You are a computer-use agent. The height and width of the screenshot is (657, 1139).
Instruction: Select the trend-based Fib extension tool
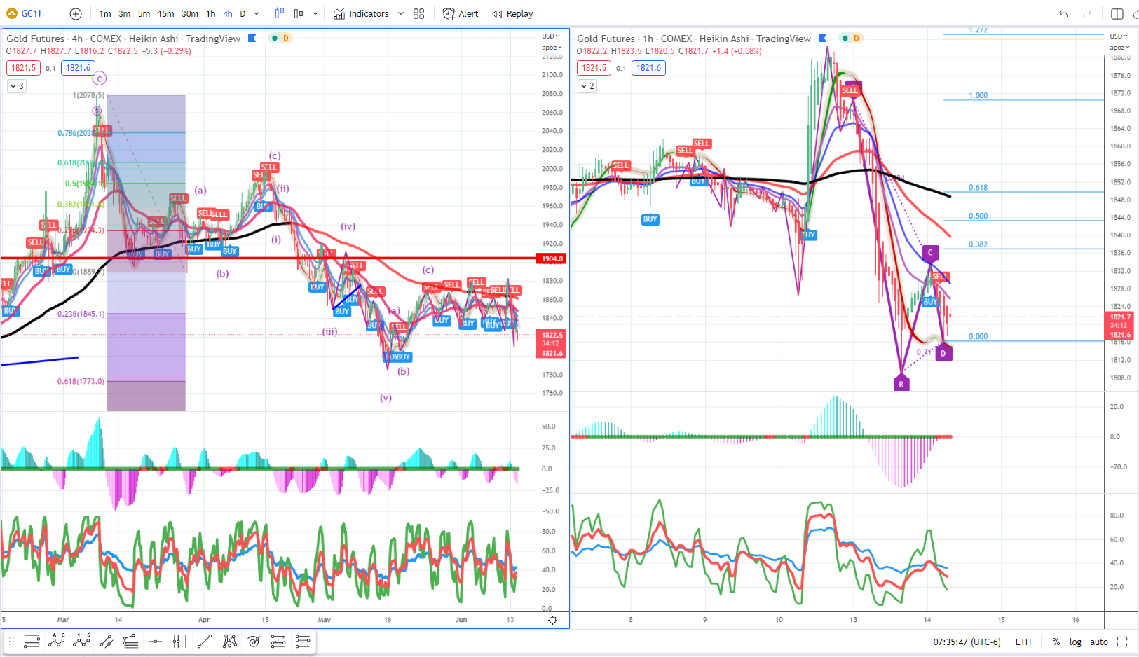point(130,641)
